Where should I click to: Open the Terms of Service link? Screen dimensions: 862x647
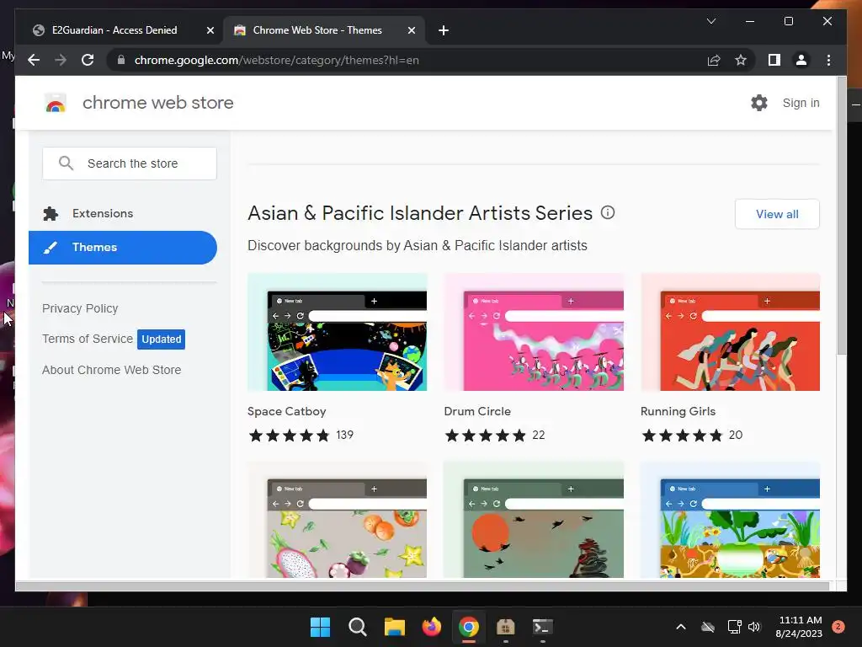[x=88, y=339]
